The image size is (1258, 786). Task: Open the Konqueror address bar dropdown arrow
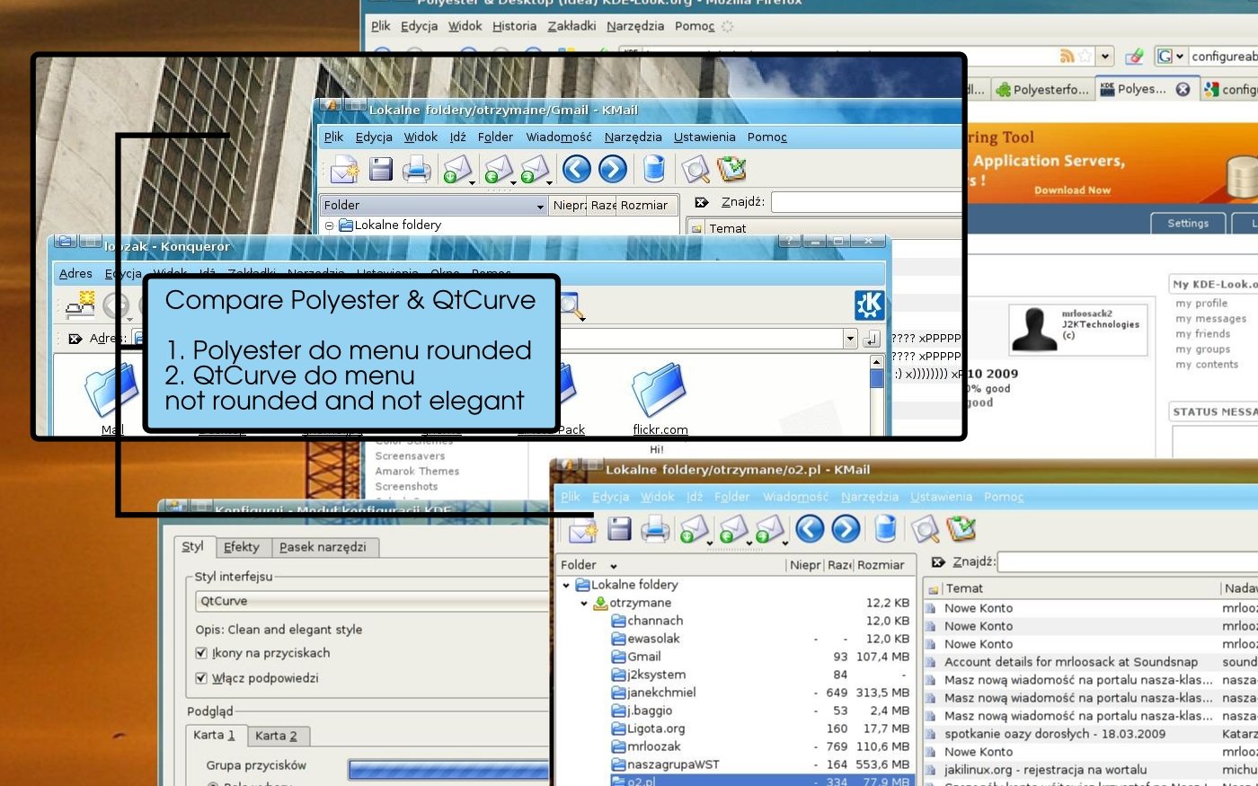(850, 339)
